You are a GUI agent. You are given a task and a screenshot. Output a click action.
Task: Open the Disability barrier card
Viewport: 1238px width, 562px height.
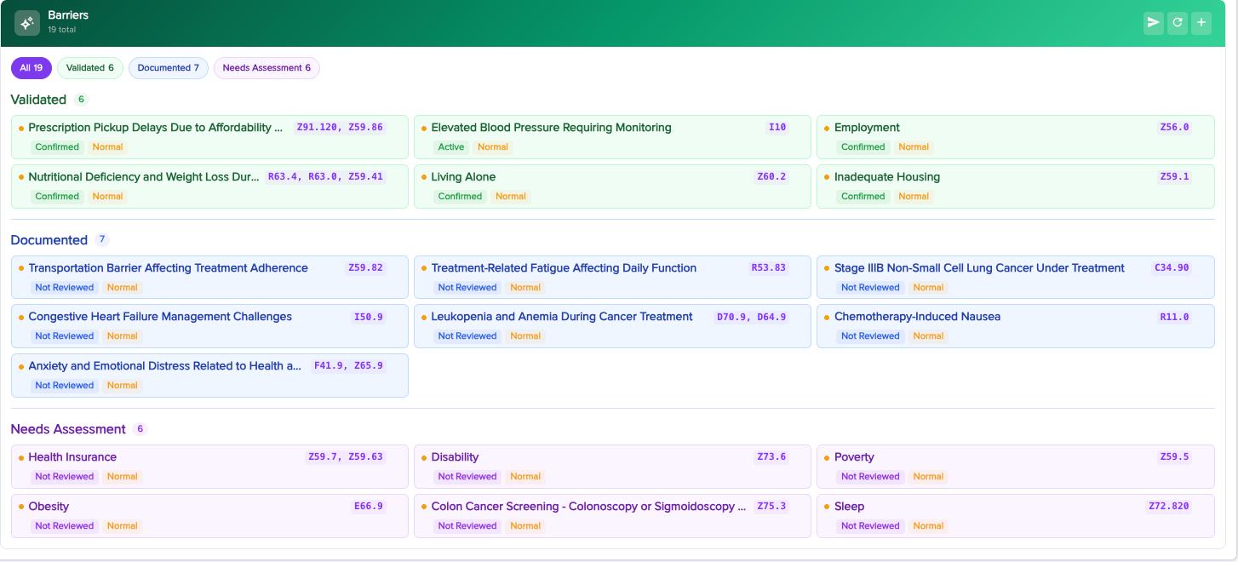(x=612, y=467)
